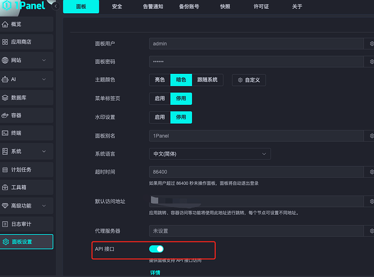Click the 概览 home icon in sidebar
Viewport: 374px width, 277px height.
(x=6, y=24)
